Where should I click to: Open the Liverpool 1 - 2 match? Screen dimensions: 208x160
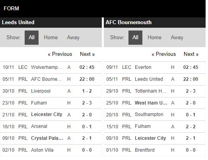tap(51, 91)
